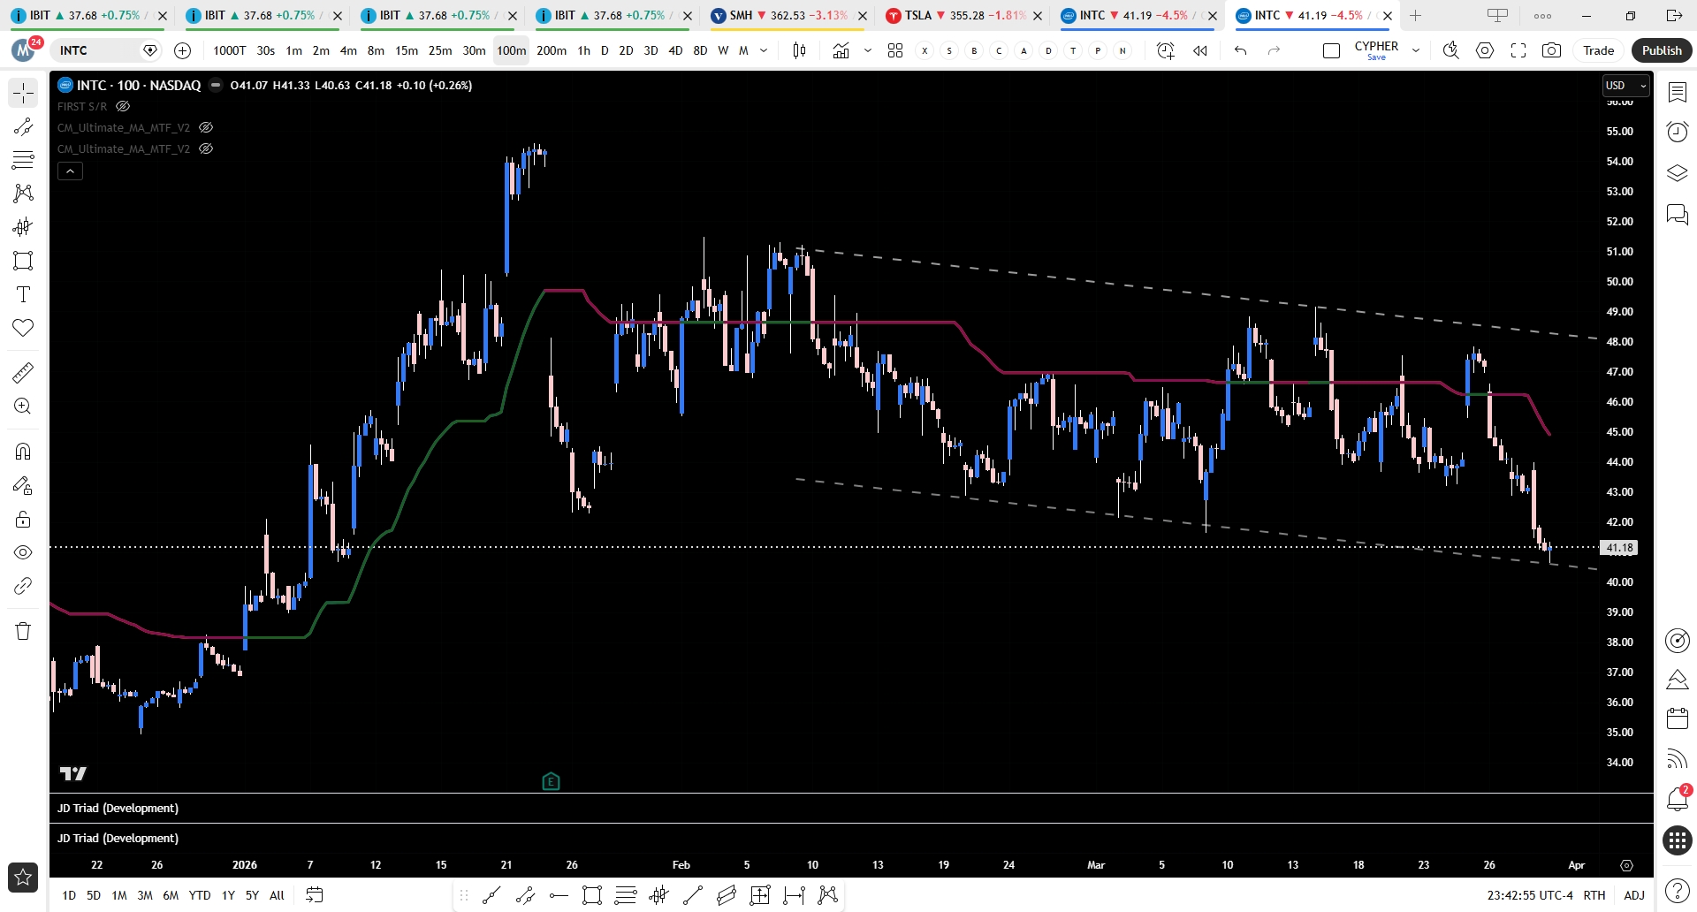Viewport: 1697px width, 912px height.
Task: Collapse the indicator legend chevron
Action: point(70,171)
